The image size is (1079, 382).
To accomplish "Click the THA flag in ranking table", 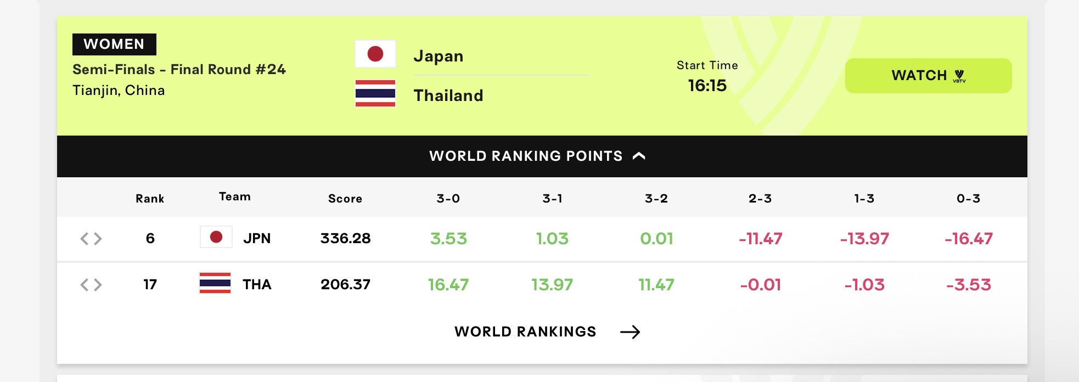I will [215, 283].
